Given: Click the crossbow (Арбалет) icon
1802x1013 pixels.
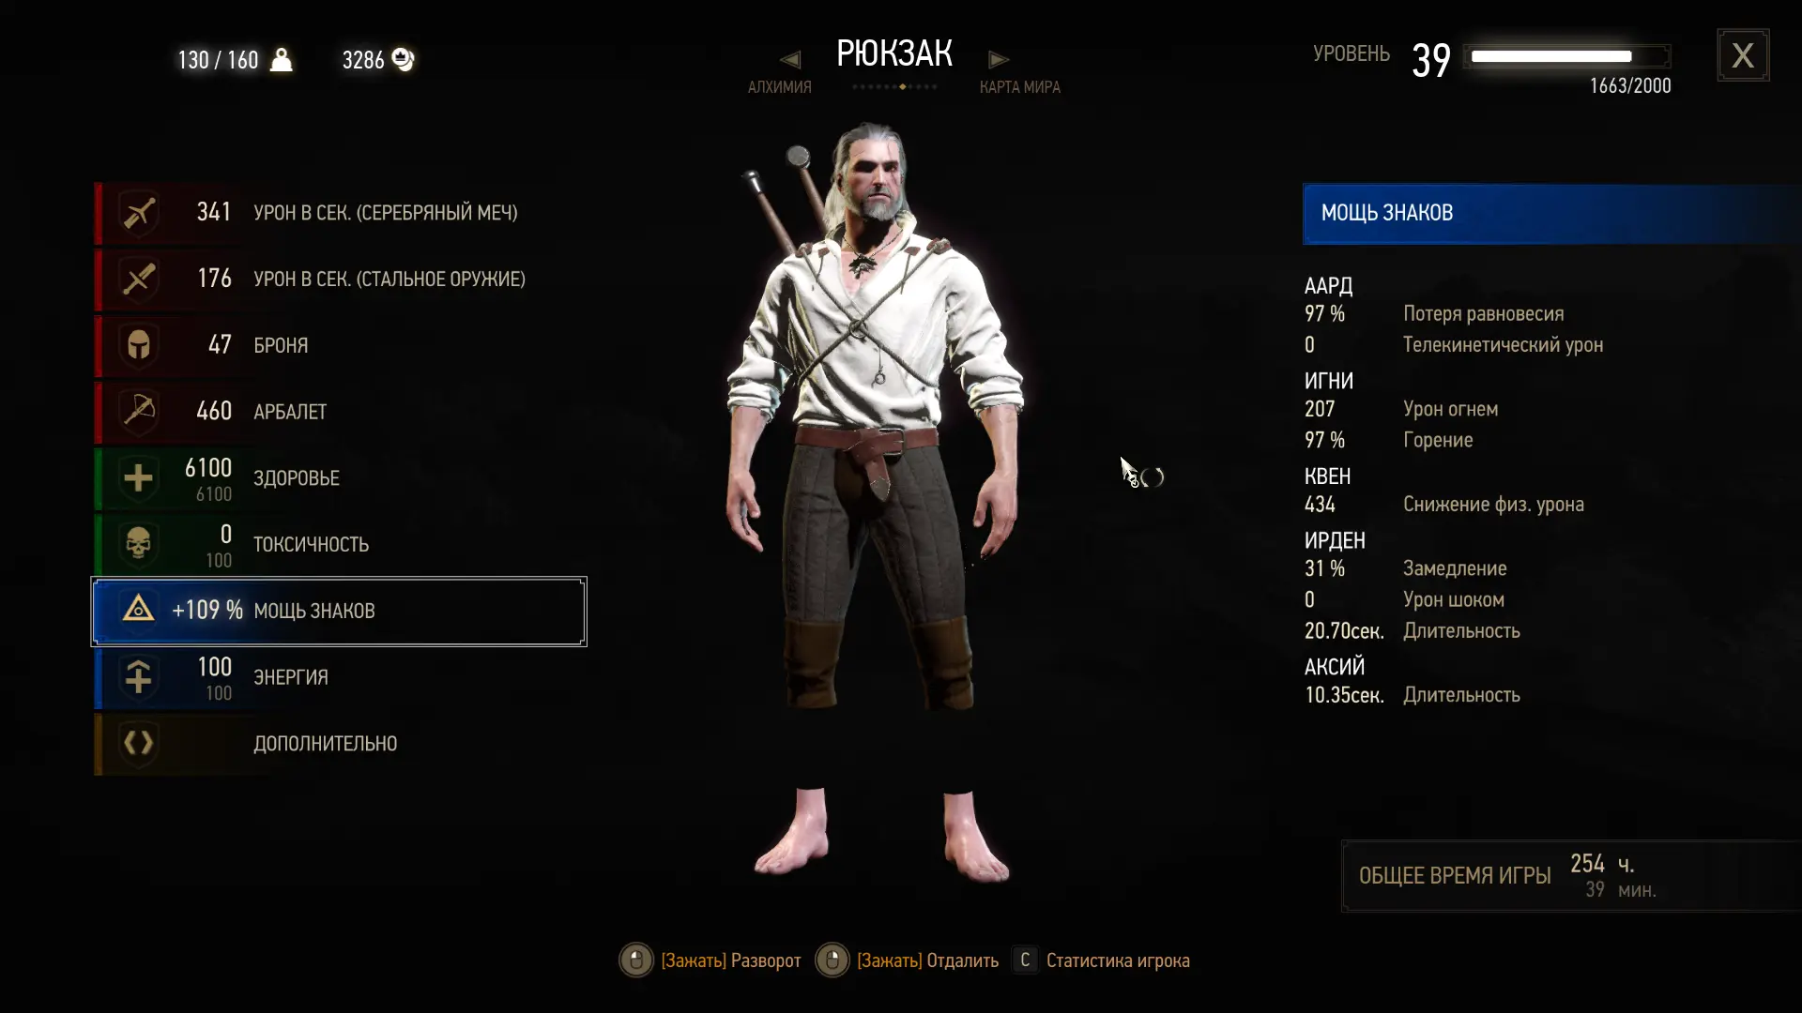Looking at the screenshot, I should 139,412.
